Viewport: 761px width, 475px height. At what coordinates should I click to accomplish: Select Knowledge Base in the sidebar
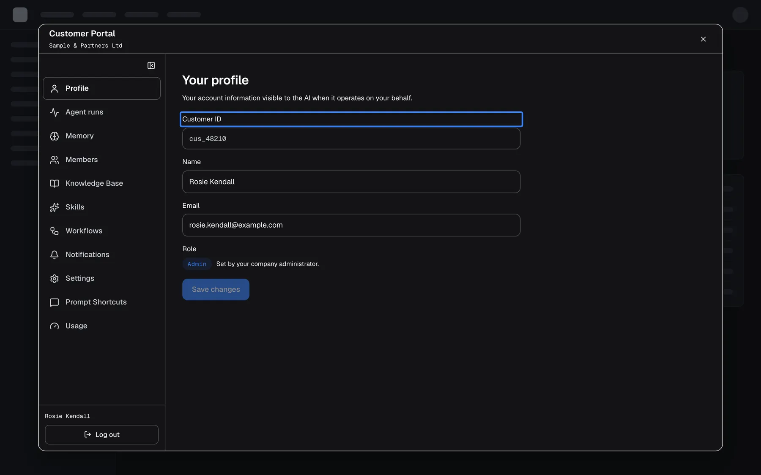coord(101,183)
